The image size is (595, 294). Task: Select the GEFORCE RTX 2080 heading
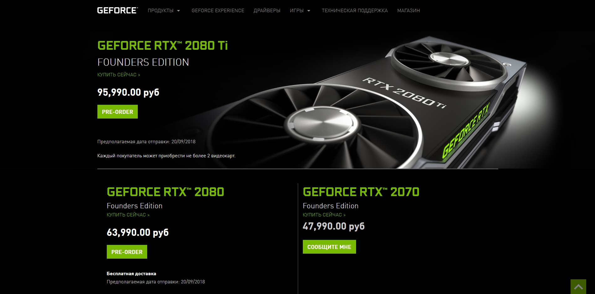(165, 192)
